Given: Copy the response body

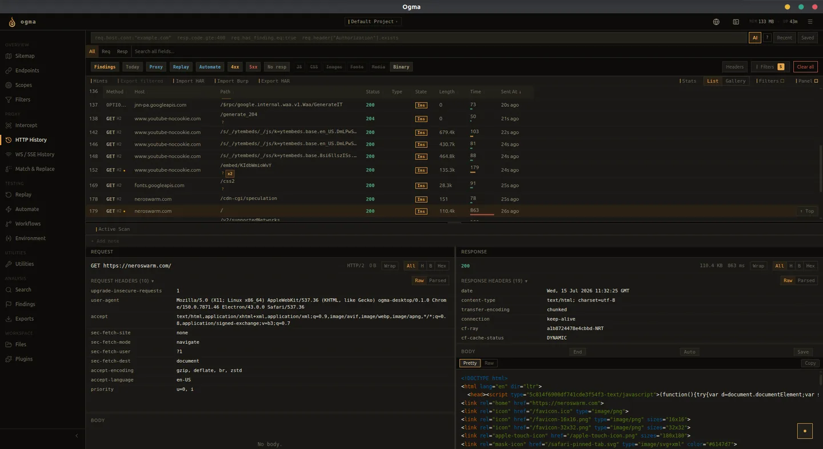Looking at the screenshot, I should (810, 363).
